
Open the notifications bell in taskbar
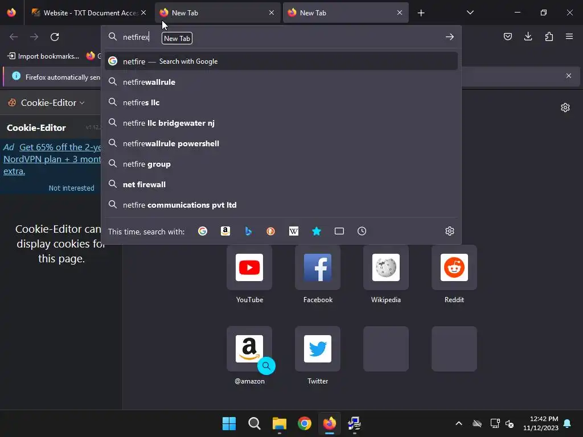[x=568, y=423]
